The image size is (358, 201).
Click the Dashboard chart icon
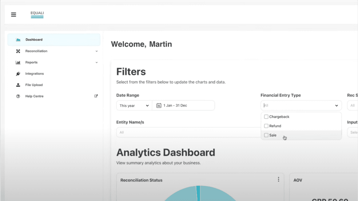(18, 40)
